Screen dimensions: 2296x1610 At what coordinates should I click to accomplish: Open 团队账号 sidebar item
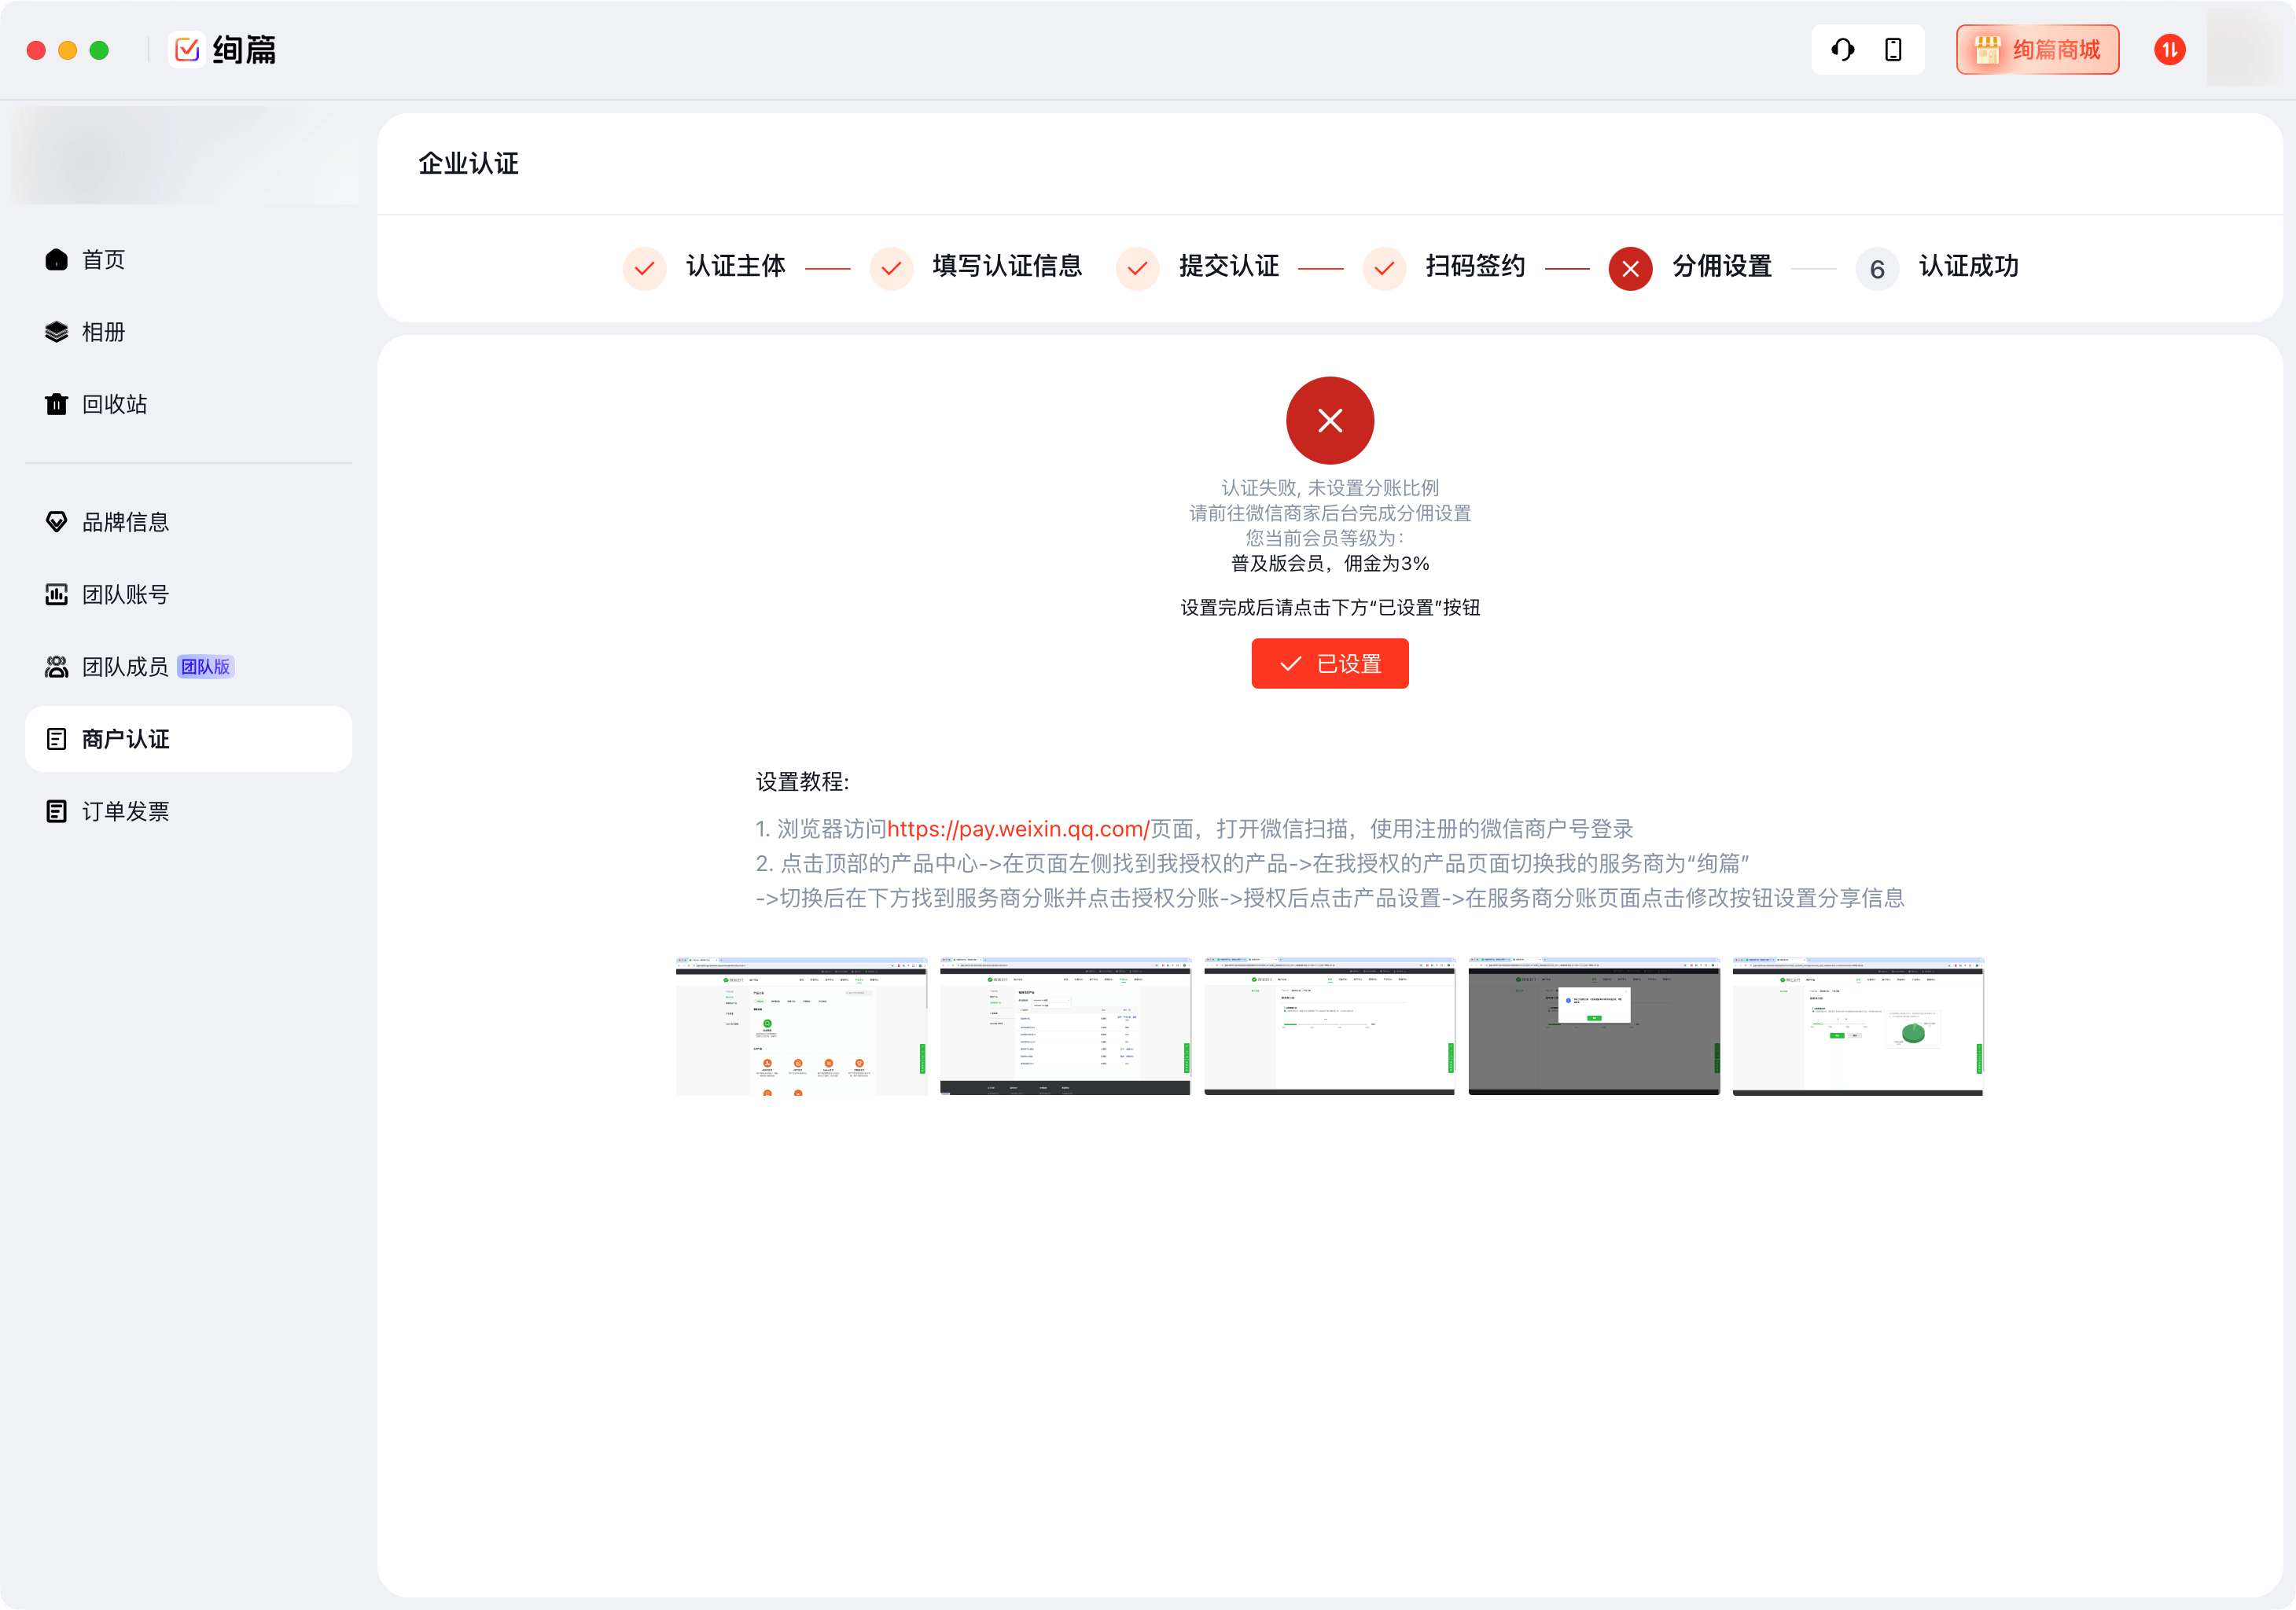[125, 595]
